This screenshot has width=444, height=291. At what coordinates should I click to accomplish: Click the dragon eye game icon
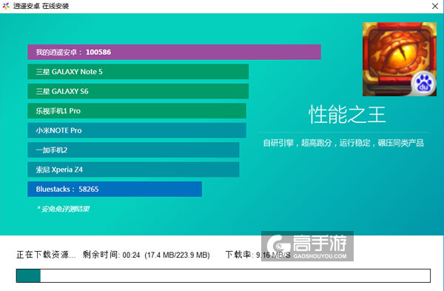(x=400, y=59)
